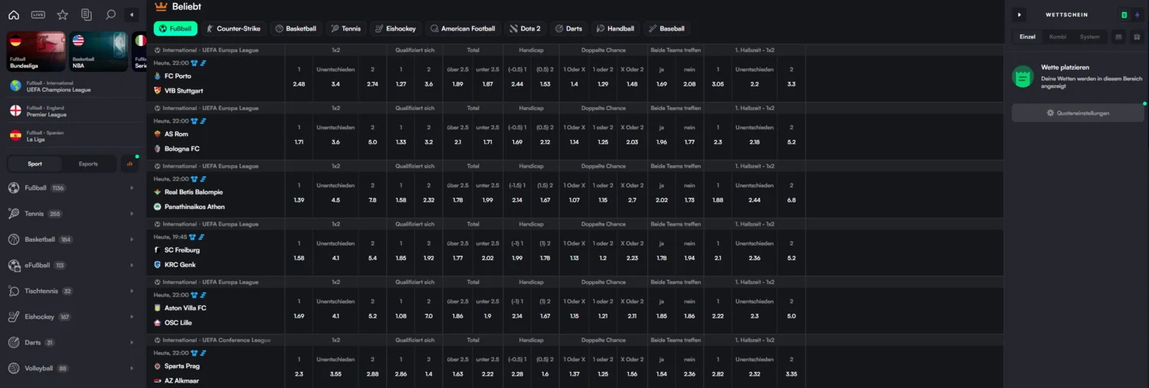Select the Counter-Strike tab

[234, 29]
